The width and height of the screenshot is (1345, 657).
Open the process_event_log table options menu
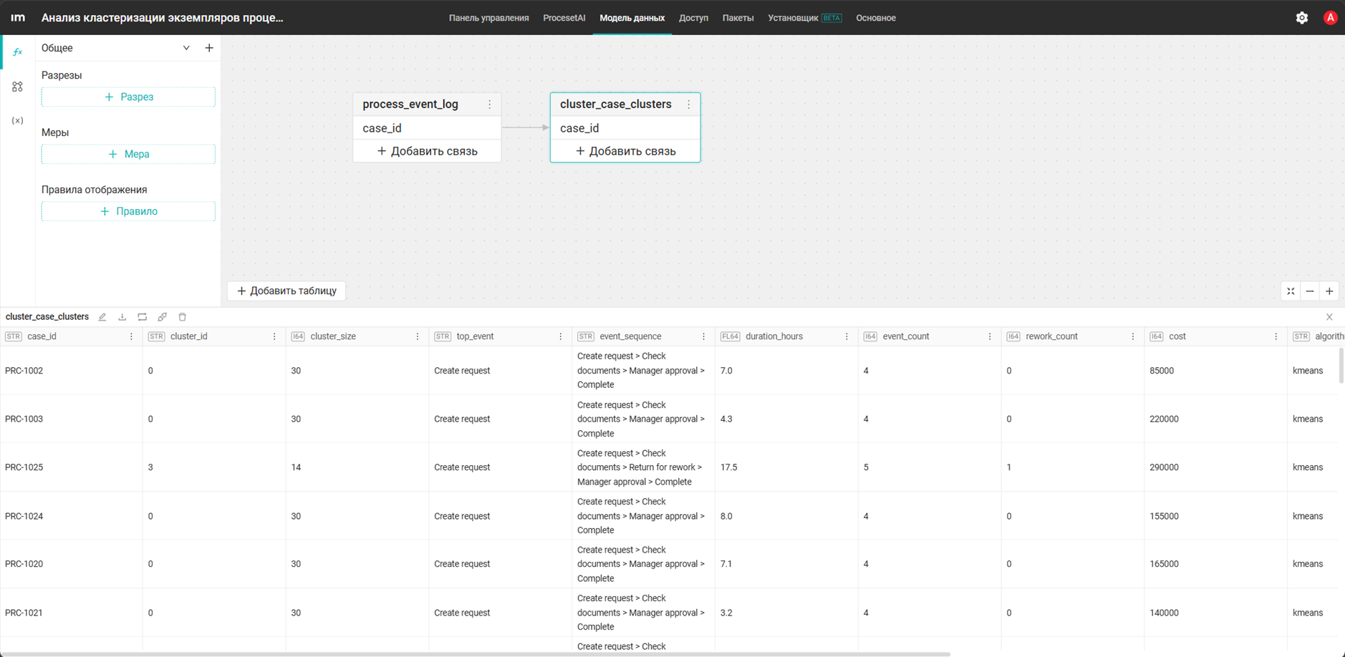[x=490, y=104]
